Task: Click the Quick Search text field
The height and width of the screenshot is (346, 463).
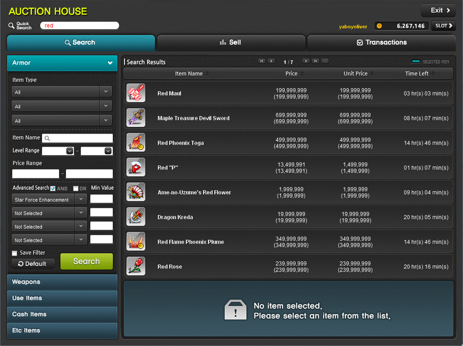Action: 79,26
